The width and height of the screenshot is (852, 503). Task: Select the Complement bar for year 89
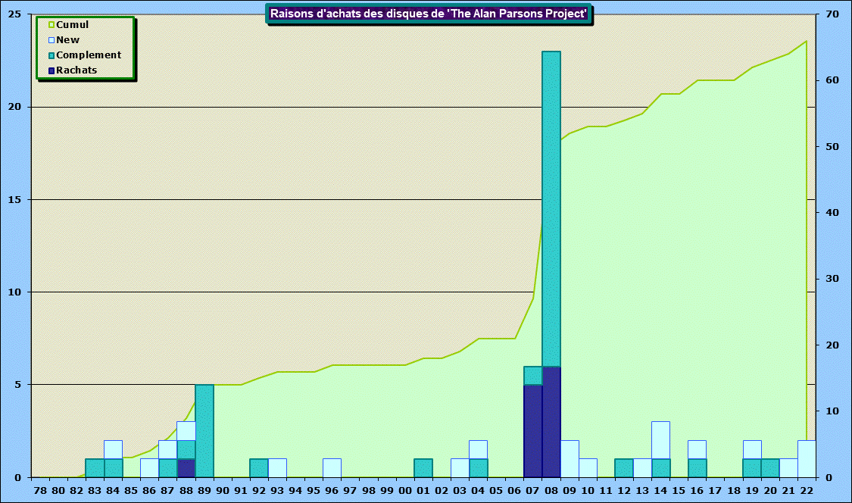point(204,431)
